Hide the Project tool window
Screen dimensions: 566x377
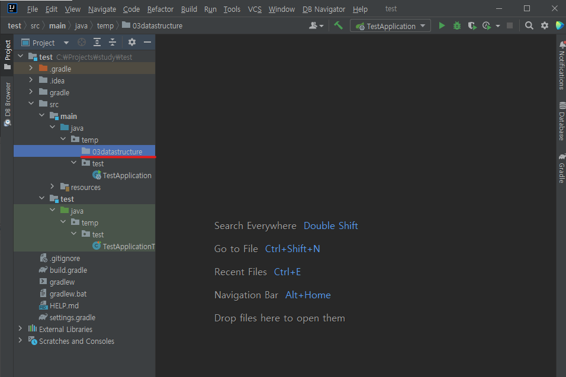147,42
